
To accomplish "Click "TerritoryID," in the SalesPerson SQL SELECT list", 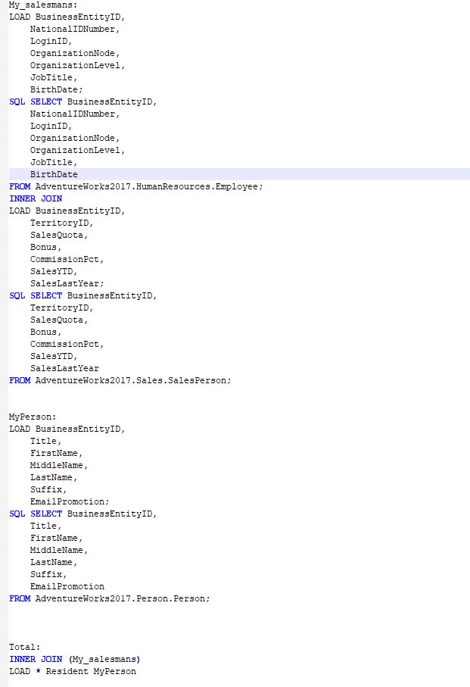I will 62,308.
